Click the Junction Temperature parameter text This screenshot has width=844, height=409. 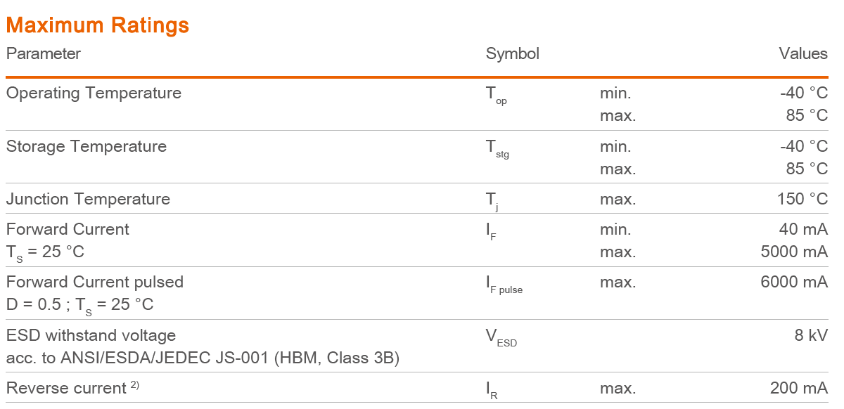coord(88,199)
